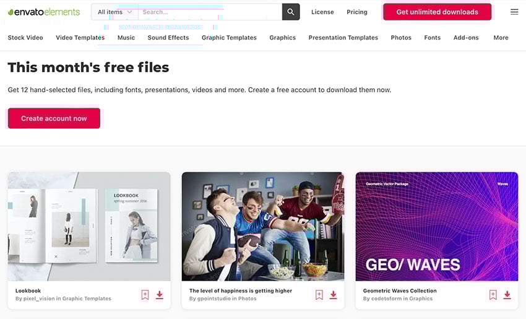Open author gpointstudio's profile
Screen dimensions: 526x319
pos(213,299)
